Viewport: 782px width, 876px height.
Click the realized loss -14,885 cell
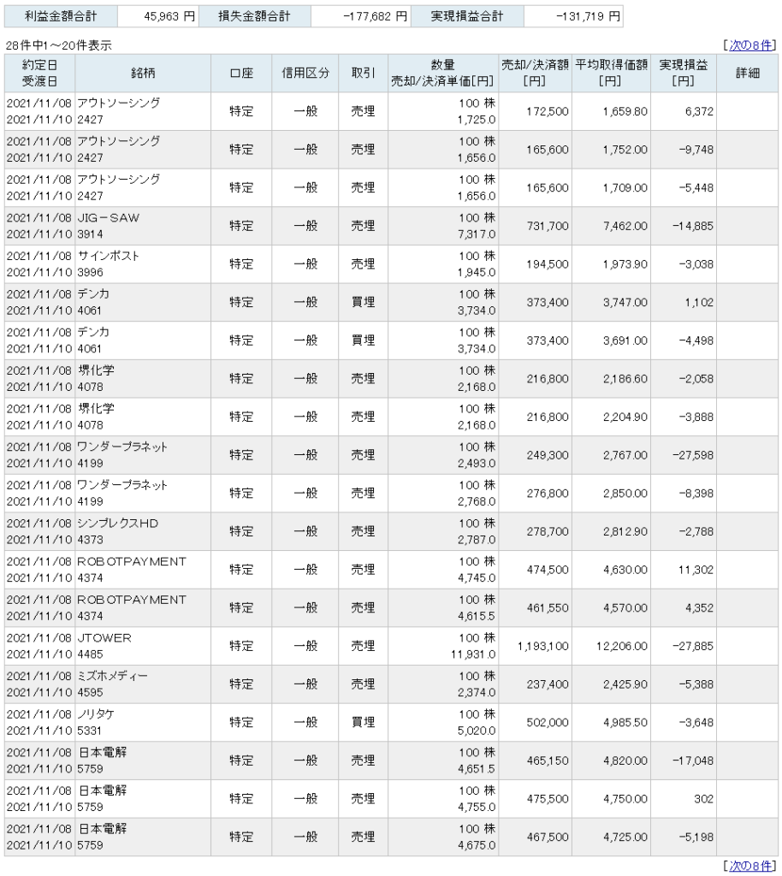click(683, 226)
